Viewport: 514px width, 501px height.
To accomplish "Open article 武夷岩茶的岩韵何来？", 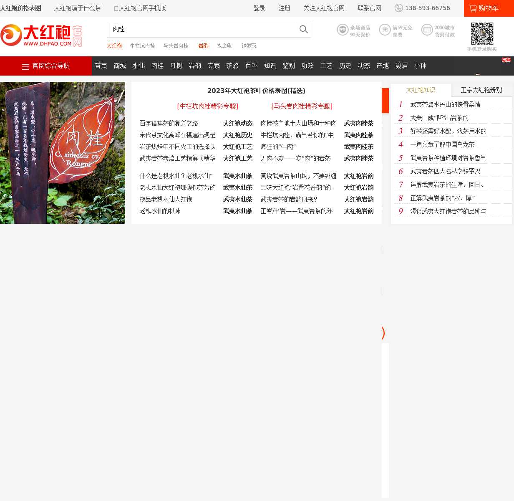I will click(289, 200).
